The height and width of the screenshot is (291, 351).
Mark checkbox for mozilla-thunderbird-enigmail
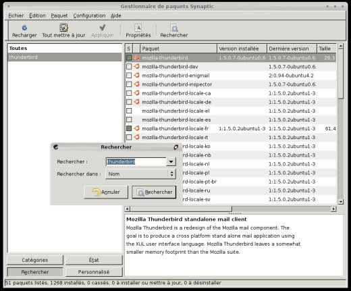[129, 76]
